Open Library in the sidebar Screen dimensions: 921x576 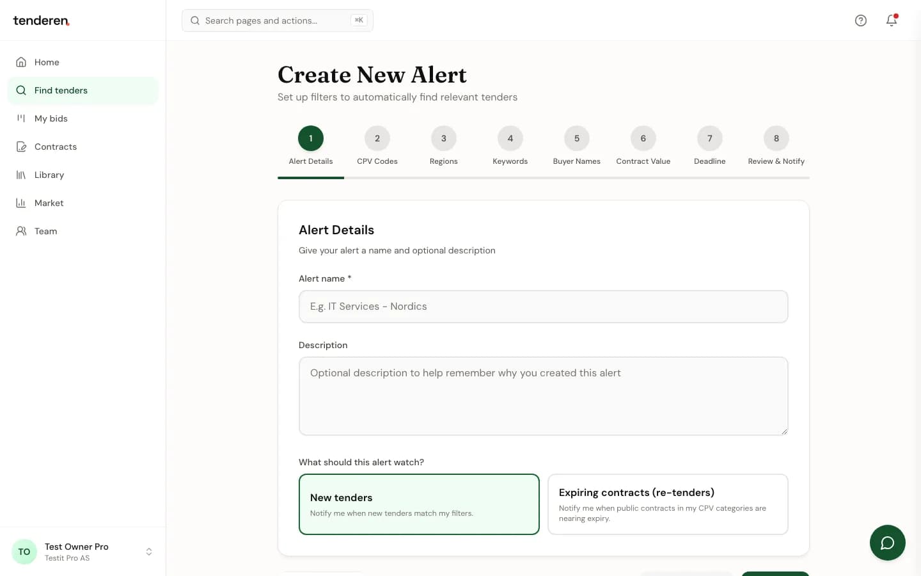point(83,175)
